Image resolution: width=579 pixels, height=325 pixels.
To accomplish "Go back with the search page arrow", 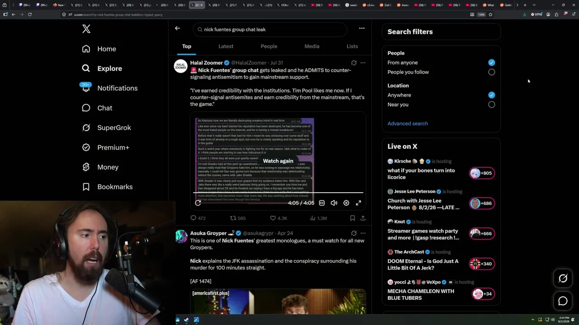I will point(177,28).
